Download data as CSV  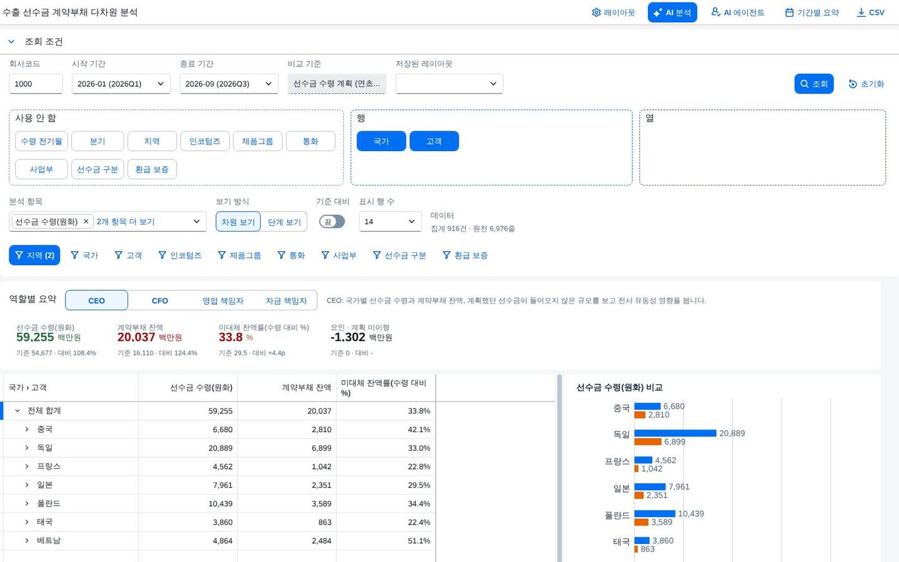click(x=871, y=12)
